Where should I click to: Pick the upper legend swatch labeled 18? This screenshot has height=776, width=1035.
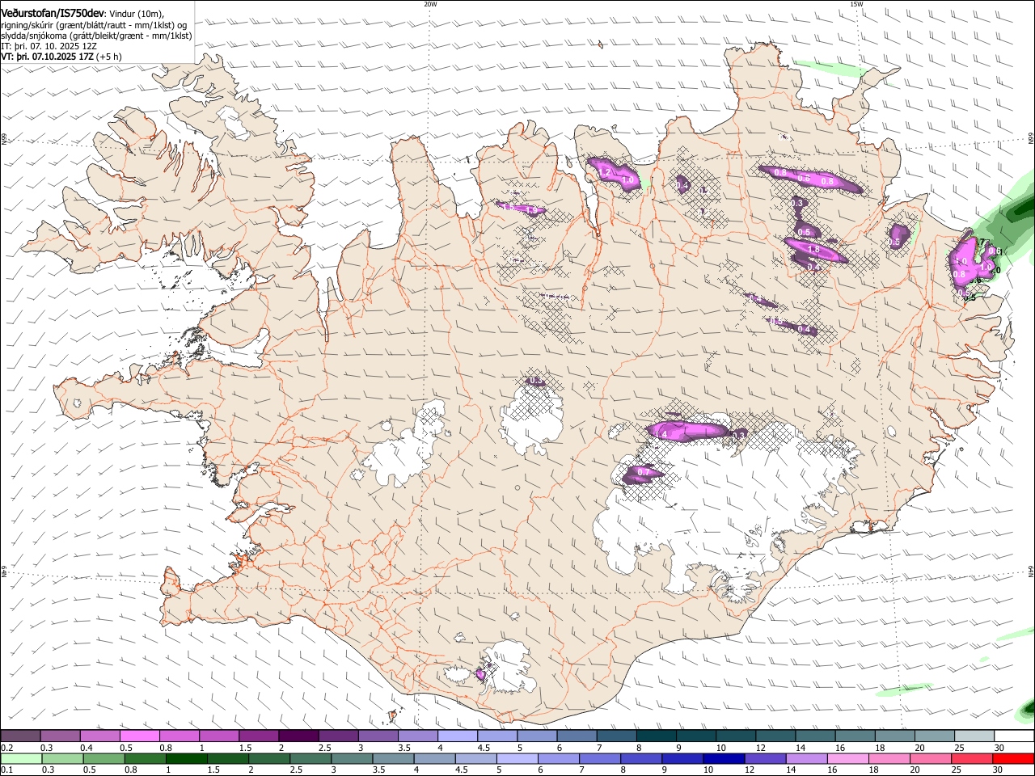[x=895, y=736]
